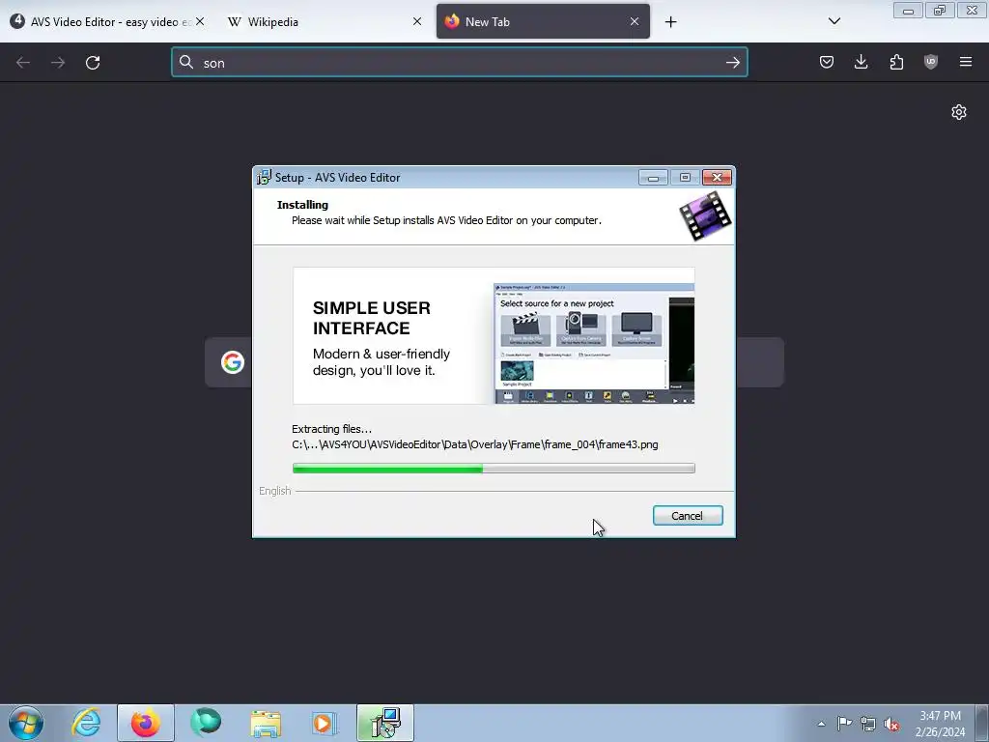Screen dimensions: 989x742
Task: Click the 'Installing' heading text
Action: [x=302, y=205]
